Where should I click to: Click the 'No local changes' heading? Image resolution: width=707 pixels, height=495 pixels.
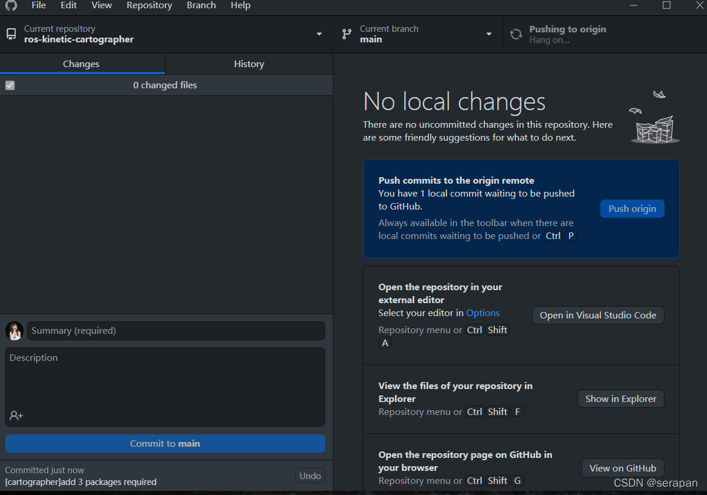tap(454, 102)
